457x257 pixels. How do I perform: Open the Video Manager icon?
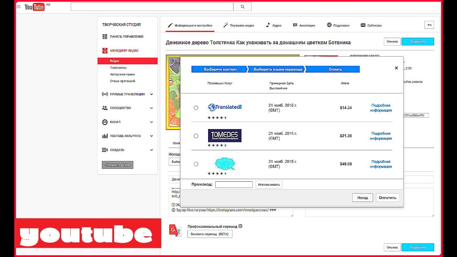(105, 51)
